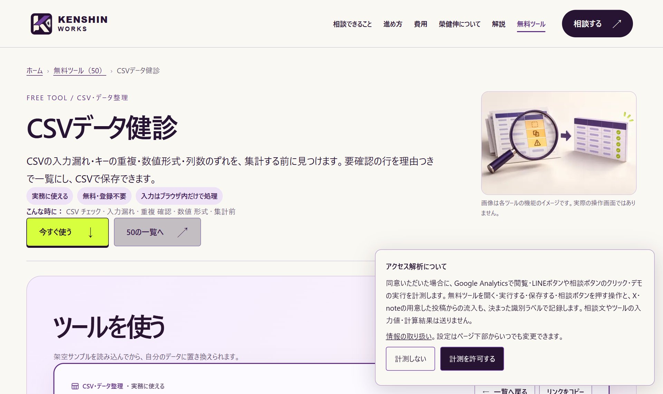Click the CSVデータ健診 page heading

(x=102, y=129)
